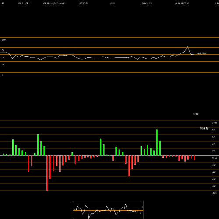Image resolution: width=219 pixels, height=219 pixels.
Task: Click the RSI 30 axis label
Action: coord(3,64)
